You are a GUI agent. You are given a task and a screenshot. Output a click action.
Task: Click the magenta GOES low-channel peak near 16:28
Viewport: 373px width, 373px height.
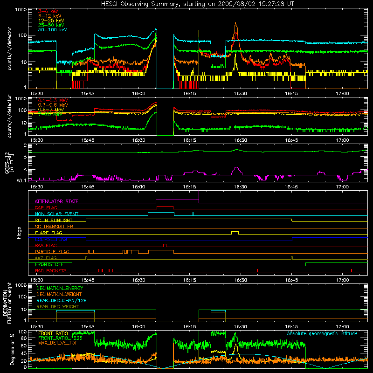point(236,169)
